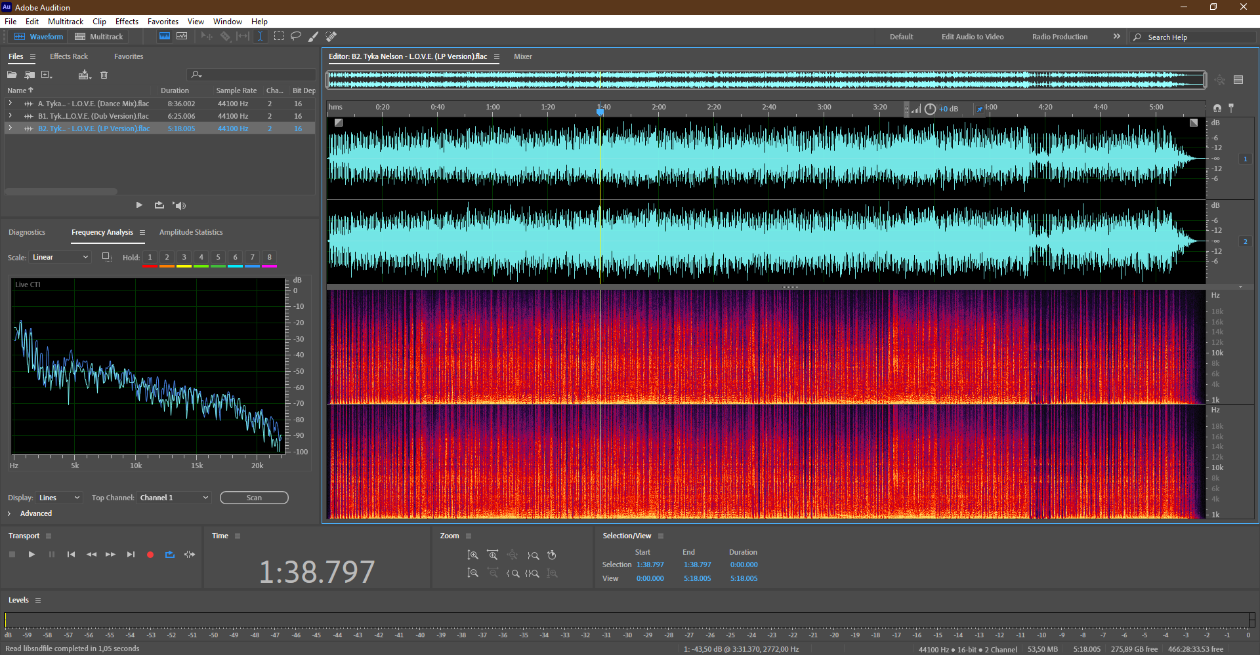Toggle channel 1 enable button

[x=1245, y=159]
